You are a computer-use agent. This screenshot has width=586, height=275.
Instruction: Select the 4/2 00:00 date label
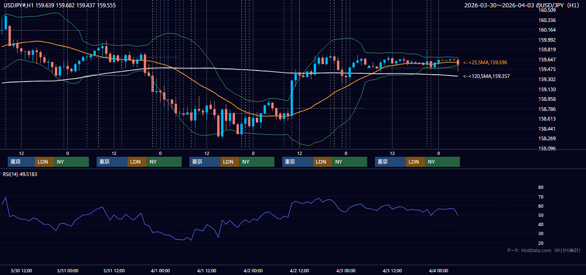(x=253, y=270)
